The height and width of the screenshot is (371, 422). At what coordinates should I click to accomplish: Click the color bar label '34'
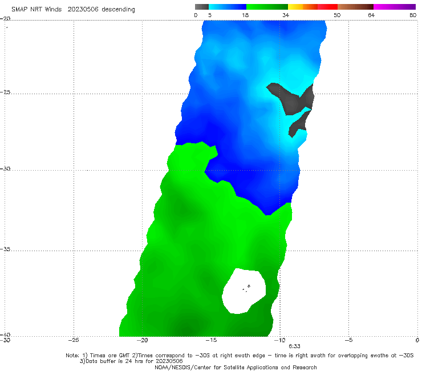point(286,15)
